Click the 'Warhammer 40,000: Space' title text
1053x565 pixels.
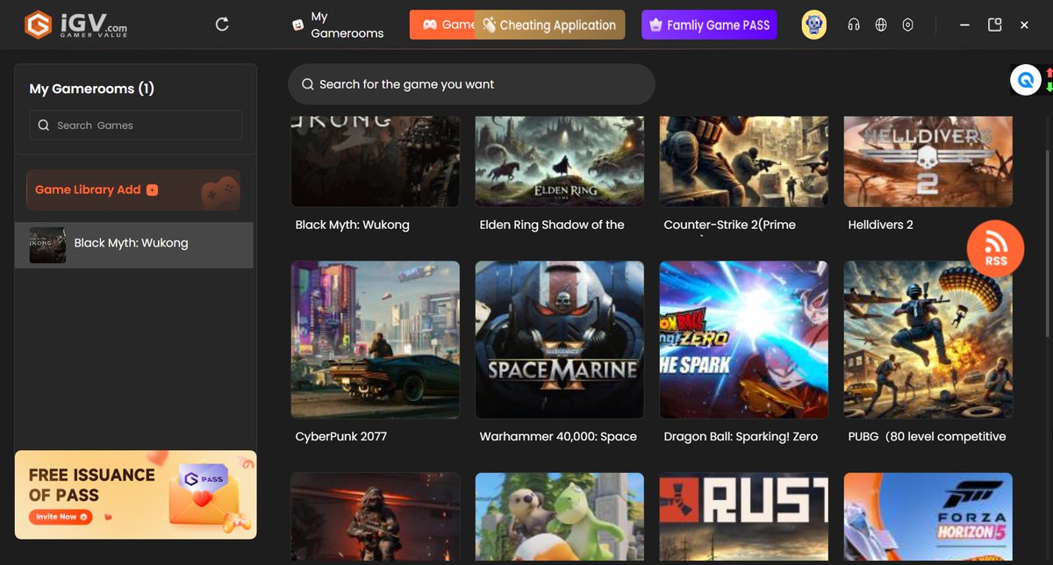[x=558, y=436]
